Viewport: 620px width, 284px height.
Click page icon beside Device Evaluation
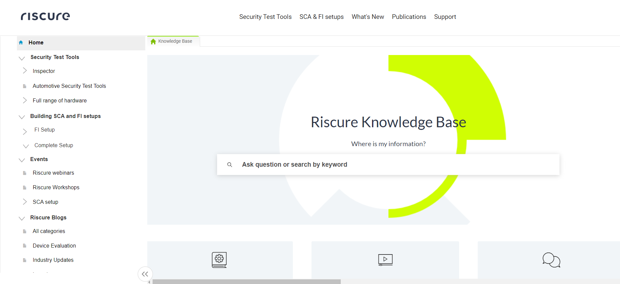25,246
